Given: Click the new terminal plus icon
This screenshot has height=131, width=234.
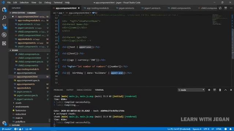Looking at the screenshot, I should (209, 90).
